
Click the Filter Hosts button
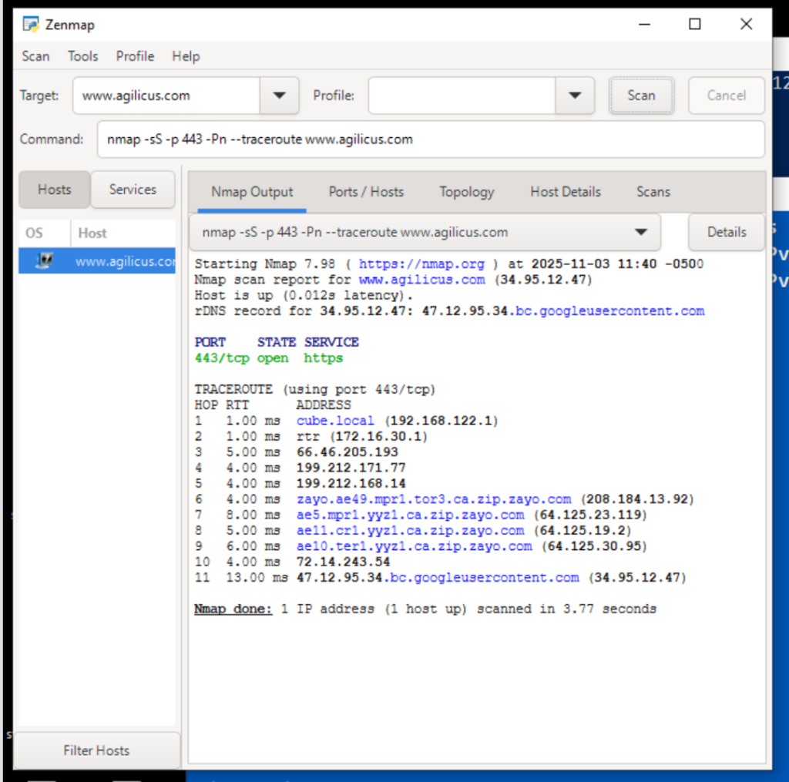coord(96,750)
